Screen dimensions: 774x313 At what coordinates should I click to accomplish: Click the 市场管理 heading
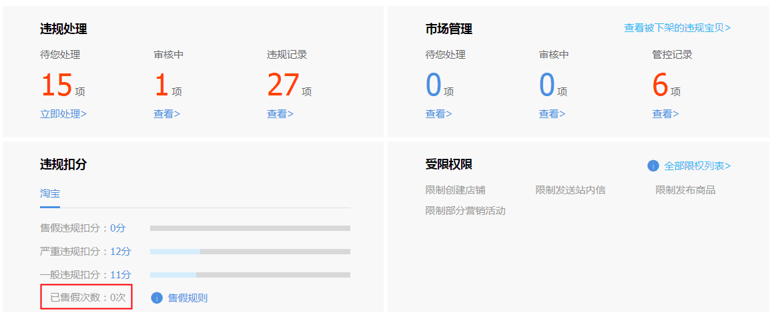448,29
